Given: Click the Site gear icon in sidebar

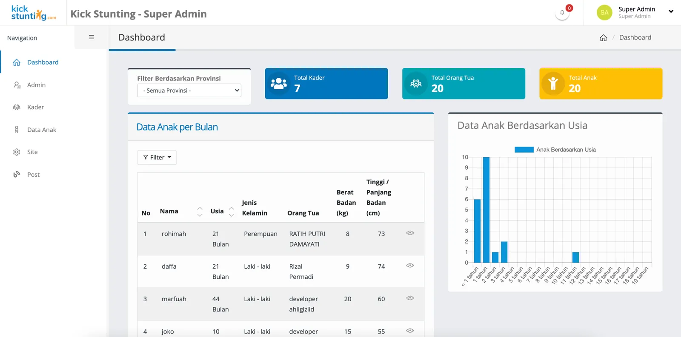Looking at the screenshot, I should pos(17,152).
